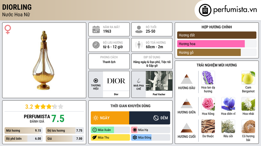Click the Dior brand name caption

coord(116,94)
